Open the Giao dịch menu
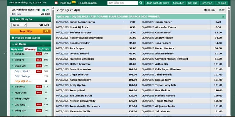The image size is (235, 117). 179,3
